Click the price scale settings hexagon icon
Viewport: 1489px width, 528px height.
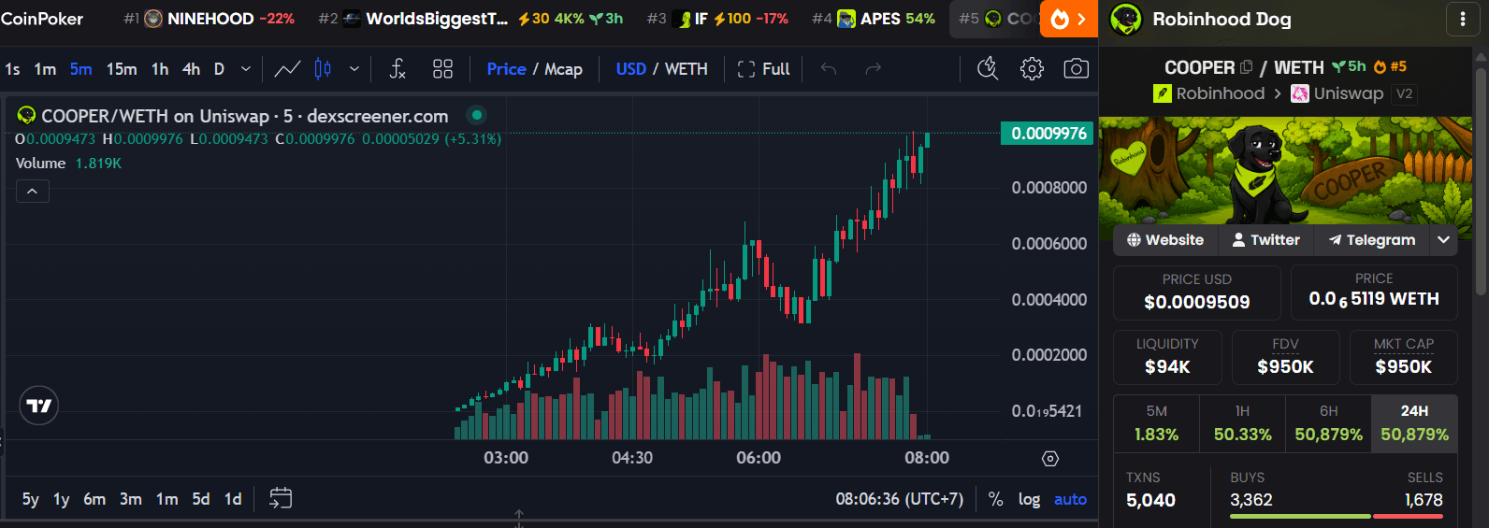(x=1050, y=458)
